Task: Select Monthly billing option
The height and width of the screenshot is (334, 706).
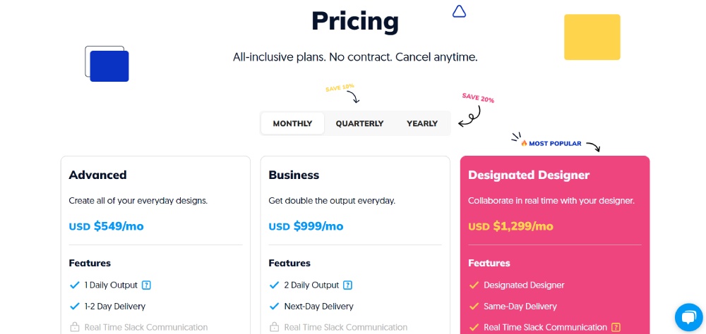Action: [292, 123]
